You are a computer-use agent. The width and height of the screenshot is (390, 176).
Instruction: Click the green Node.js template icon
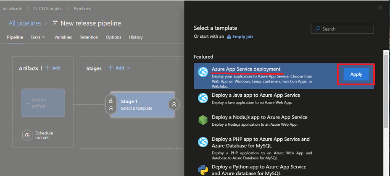[203, 120]
